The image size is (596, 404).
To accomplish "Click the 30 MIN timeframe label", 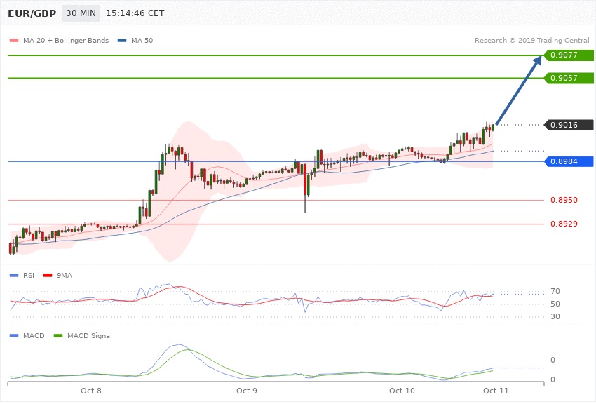I will click(x=81, y=13).
